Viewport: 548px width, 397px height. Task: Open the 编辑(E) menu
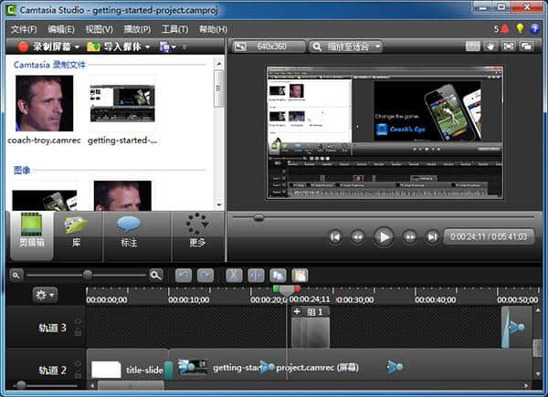tap(60, 29)
